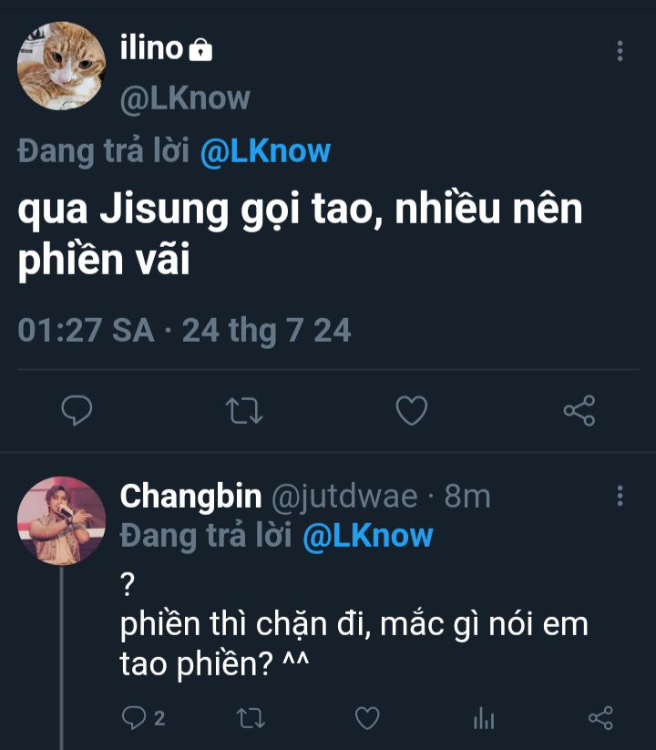Share Changbin's reply
Viewport: 656px width, 750px height.
pos(600,718)
